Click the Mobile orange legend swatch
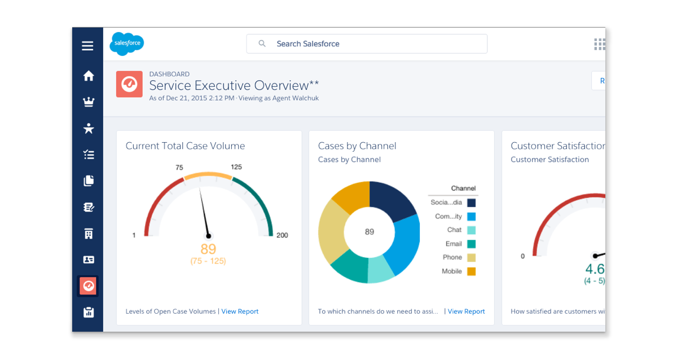The image size is (677, 361). click(x=471, y=271)
